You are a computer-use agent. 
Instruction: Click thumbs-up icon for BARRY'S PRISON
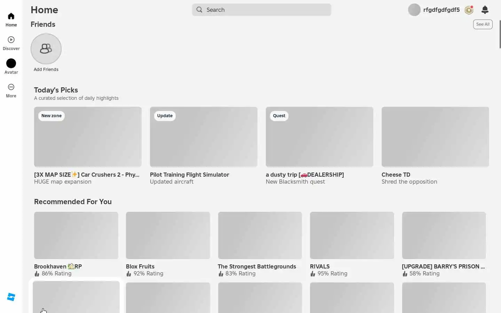pyautogui.click(x=405, y=274)
